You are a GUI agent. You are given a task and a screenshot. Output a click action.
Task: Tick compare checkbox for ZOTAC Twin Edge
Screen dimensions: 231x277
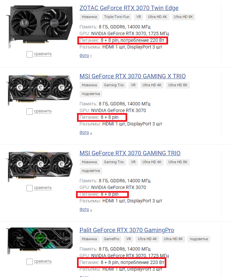click(29, 54)
